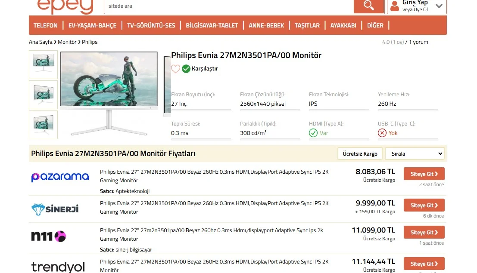Add monitor to favorites heart icon
Screen dimensions: 477x273
(175, 69)
